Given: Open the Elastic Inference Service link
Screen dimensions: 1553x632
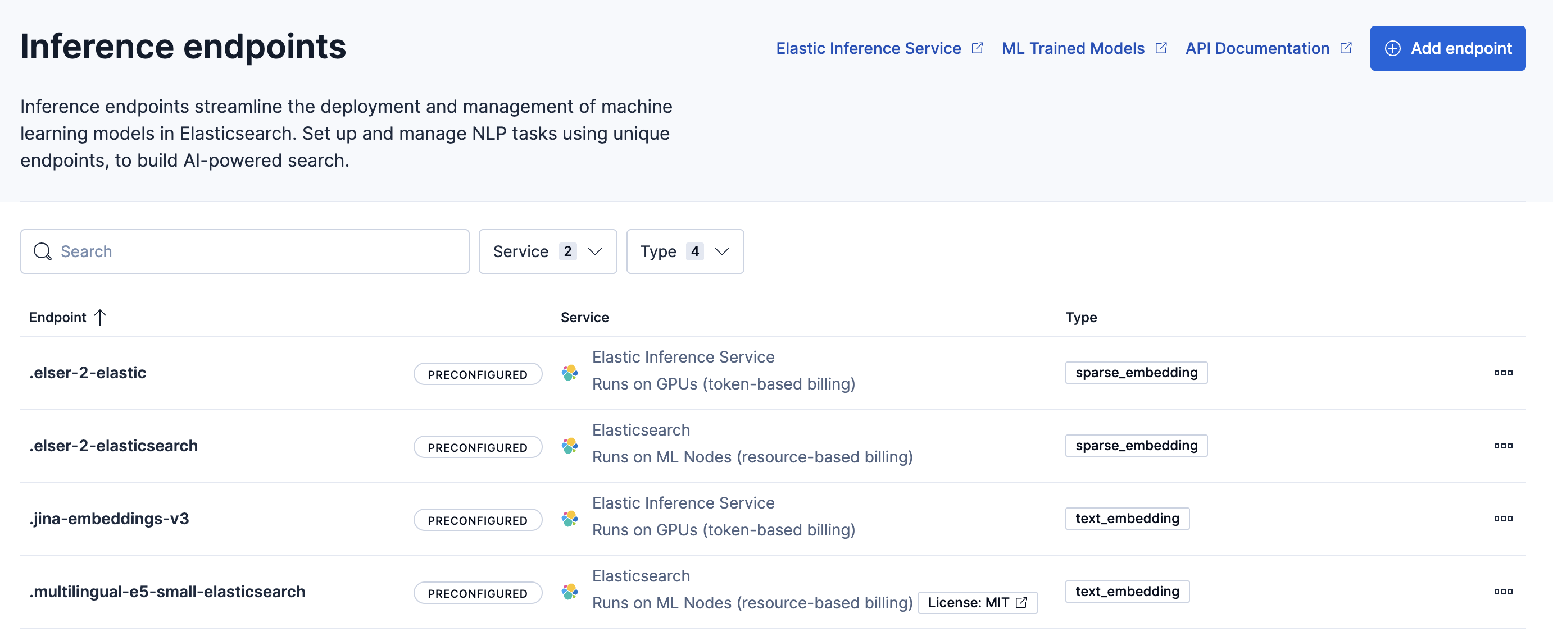Looking at the screenshot, I should 879,48.
